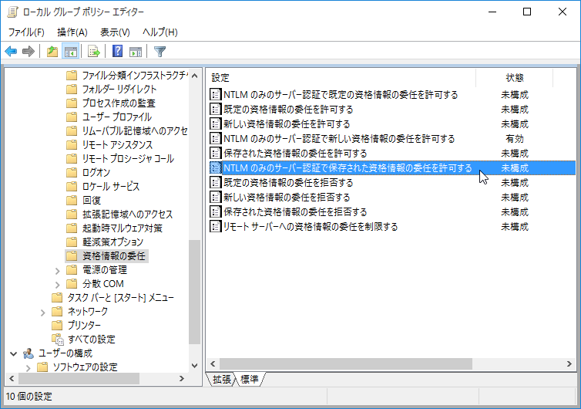Select the ユーザー プロファイル folder
581x409 pixels.
[x=109, y=117]
